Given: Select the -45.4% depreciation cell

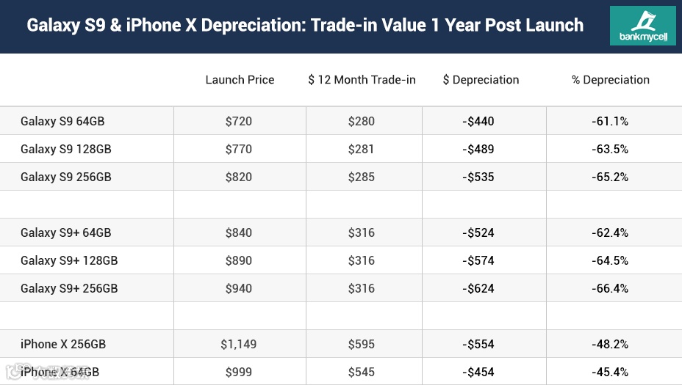Looking at the screenshot, I should point(610,372).
